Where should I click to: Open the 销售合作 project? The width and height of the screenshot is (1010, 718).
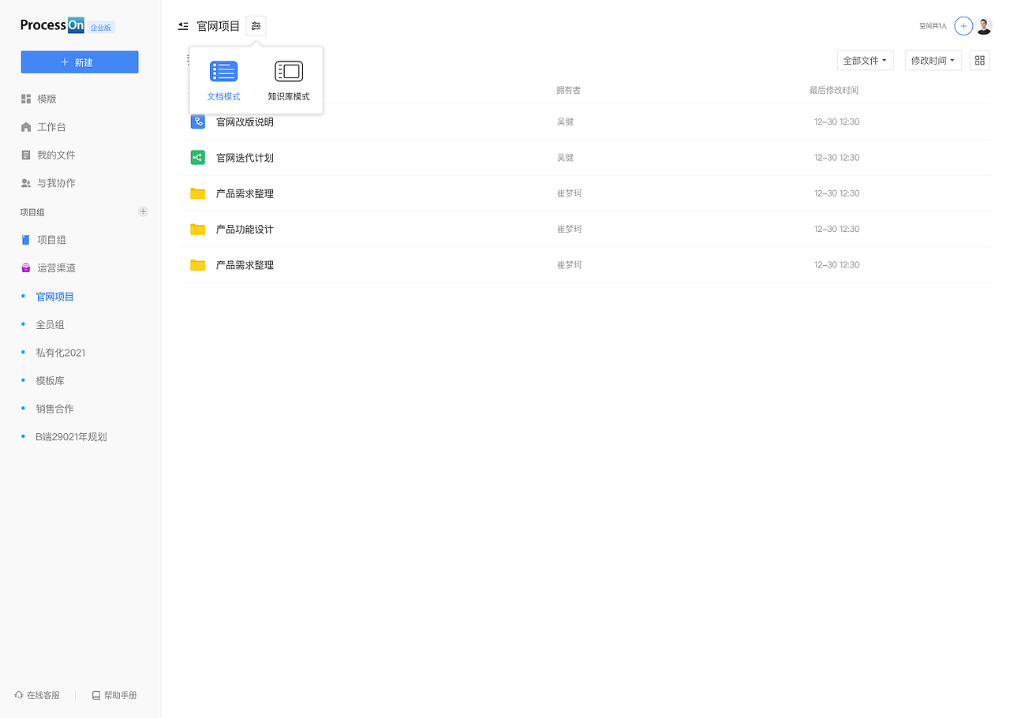point(54,409)
